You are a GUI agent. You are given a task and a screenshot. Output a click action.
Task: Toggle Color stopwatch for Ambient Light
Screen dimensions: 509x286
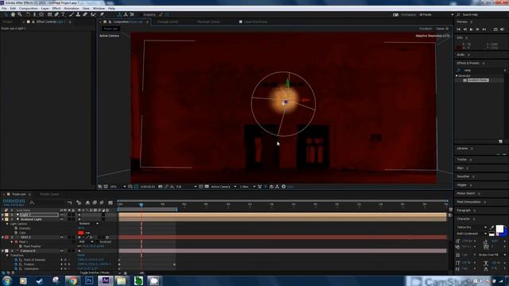pyautogui.click(x=16, y=233)
